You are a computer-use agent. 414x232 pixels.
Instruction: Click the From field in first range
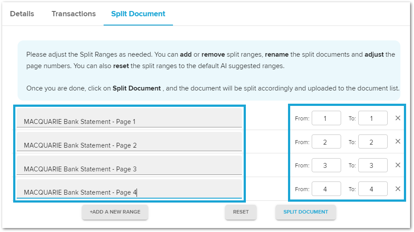point(326,118)
